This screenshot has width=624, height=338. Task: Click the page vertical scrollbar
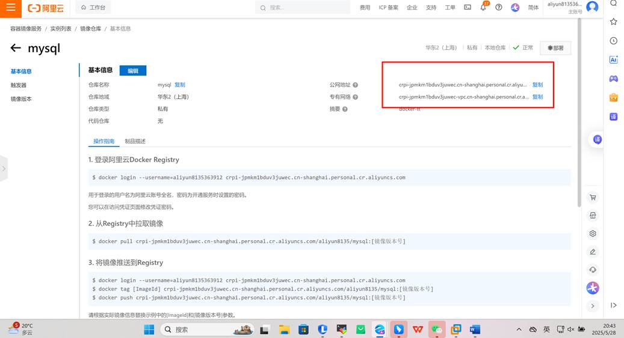click(579, 112)
